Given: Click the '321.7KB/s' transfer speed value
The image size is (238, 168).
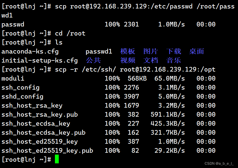Looking at the screenshot, I should point(168,133).
